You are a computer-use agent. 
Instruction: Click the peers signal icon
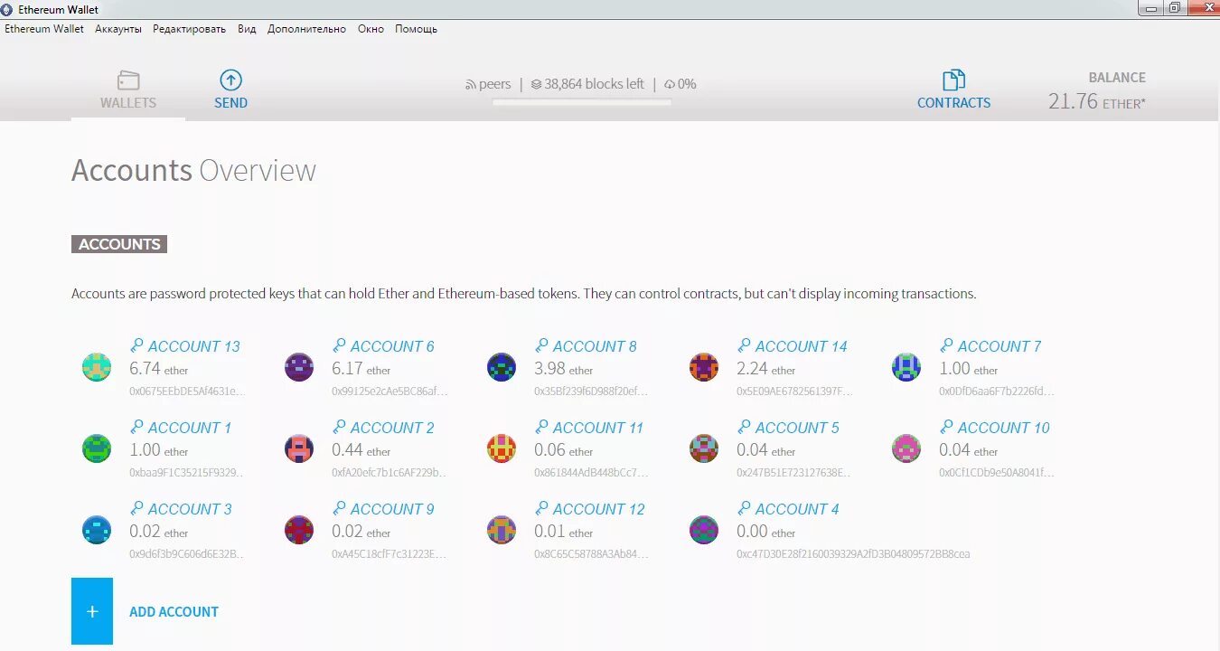coord(470,85)
